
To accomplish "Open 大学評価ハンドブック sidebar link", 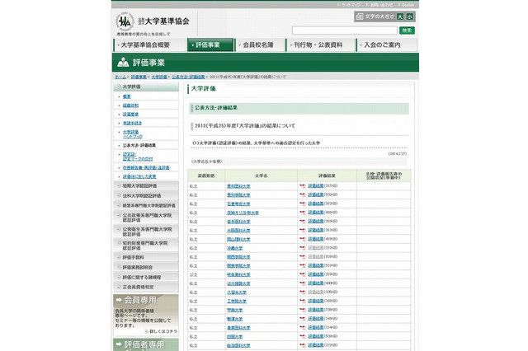I will click(x=132, y=134).
